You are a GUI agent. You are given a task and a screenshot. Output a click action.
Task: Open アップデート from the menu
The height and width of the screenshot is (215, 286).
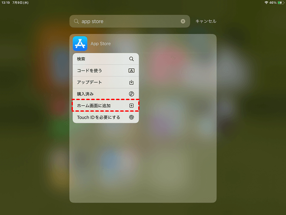[106, 82]
